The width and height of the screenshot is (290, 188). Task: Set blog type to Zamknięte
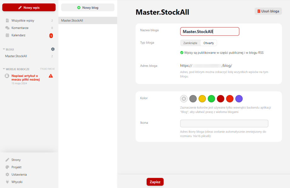[190, 43]
